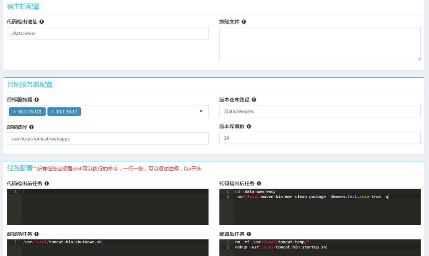Clear all selected target servers
The image size is (429, 256).
tap(201, 111)
